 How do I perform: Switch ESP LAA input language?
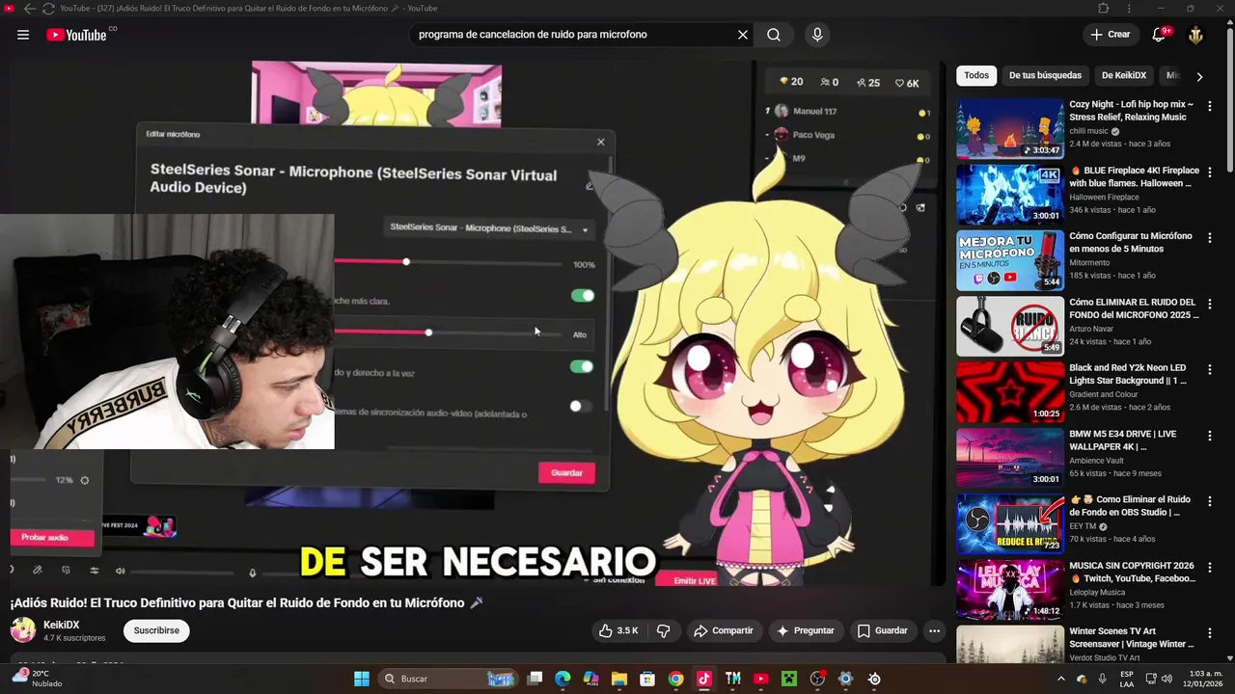click(1127, 679)
